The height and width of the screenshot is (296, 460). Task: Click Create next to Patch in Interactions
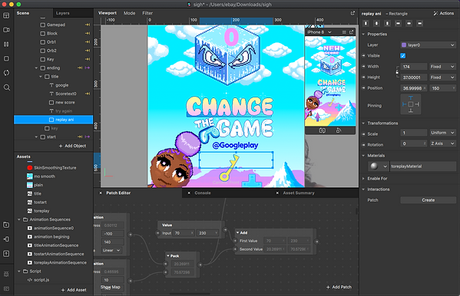coord(429,200)
